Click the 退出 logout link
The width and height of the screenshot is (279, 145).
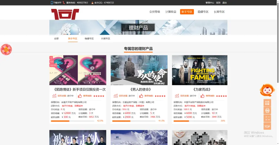pyautogui.click(x=225, y=3)
